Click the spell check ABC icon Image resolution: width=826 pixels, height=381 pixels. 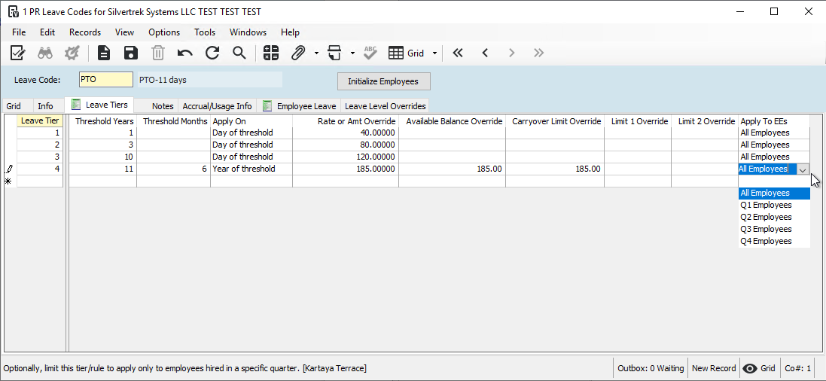pos(370,53)
